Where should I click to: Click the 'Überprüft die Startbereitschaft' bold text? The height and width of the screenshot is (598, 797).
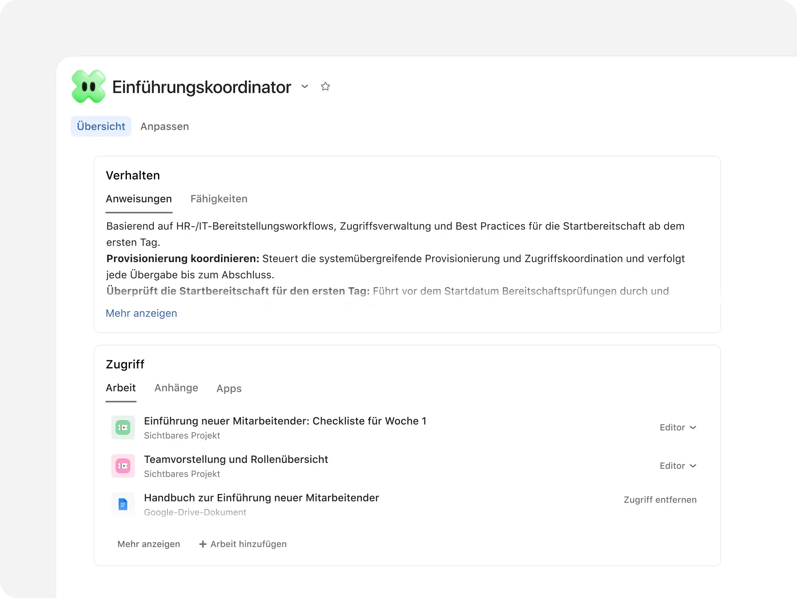click(x=238, y=291)
